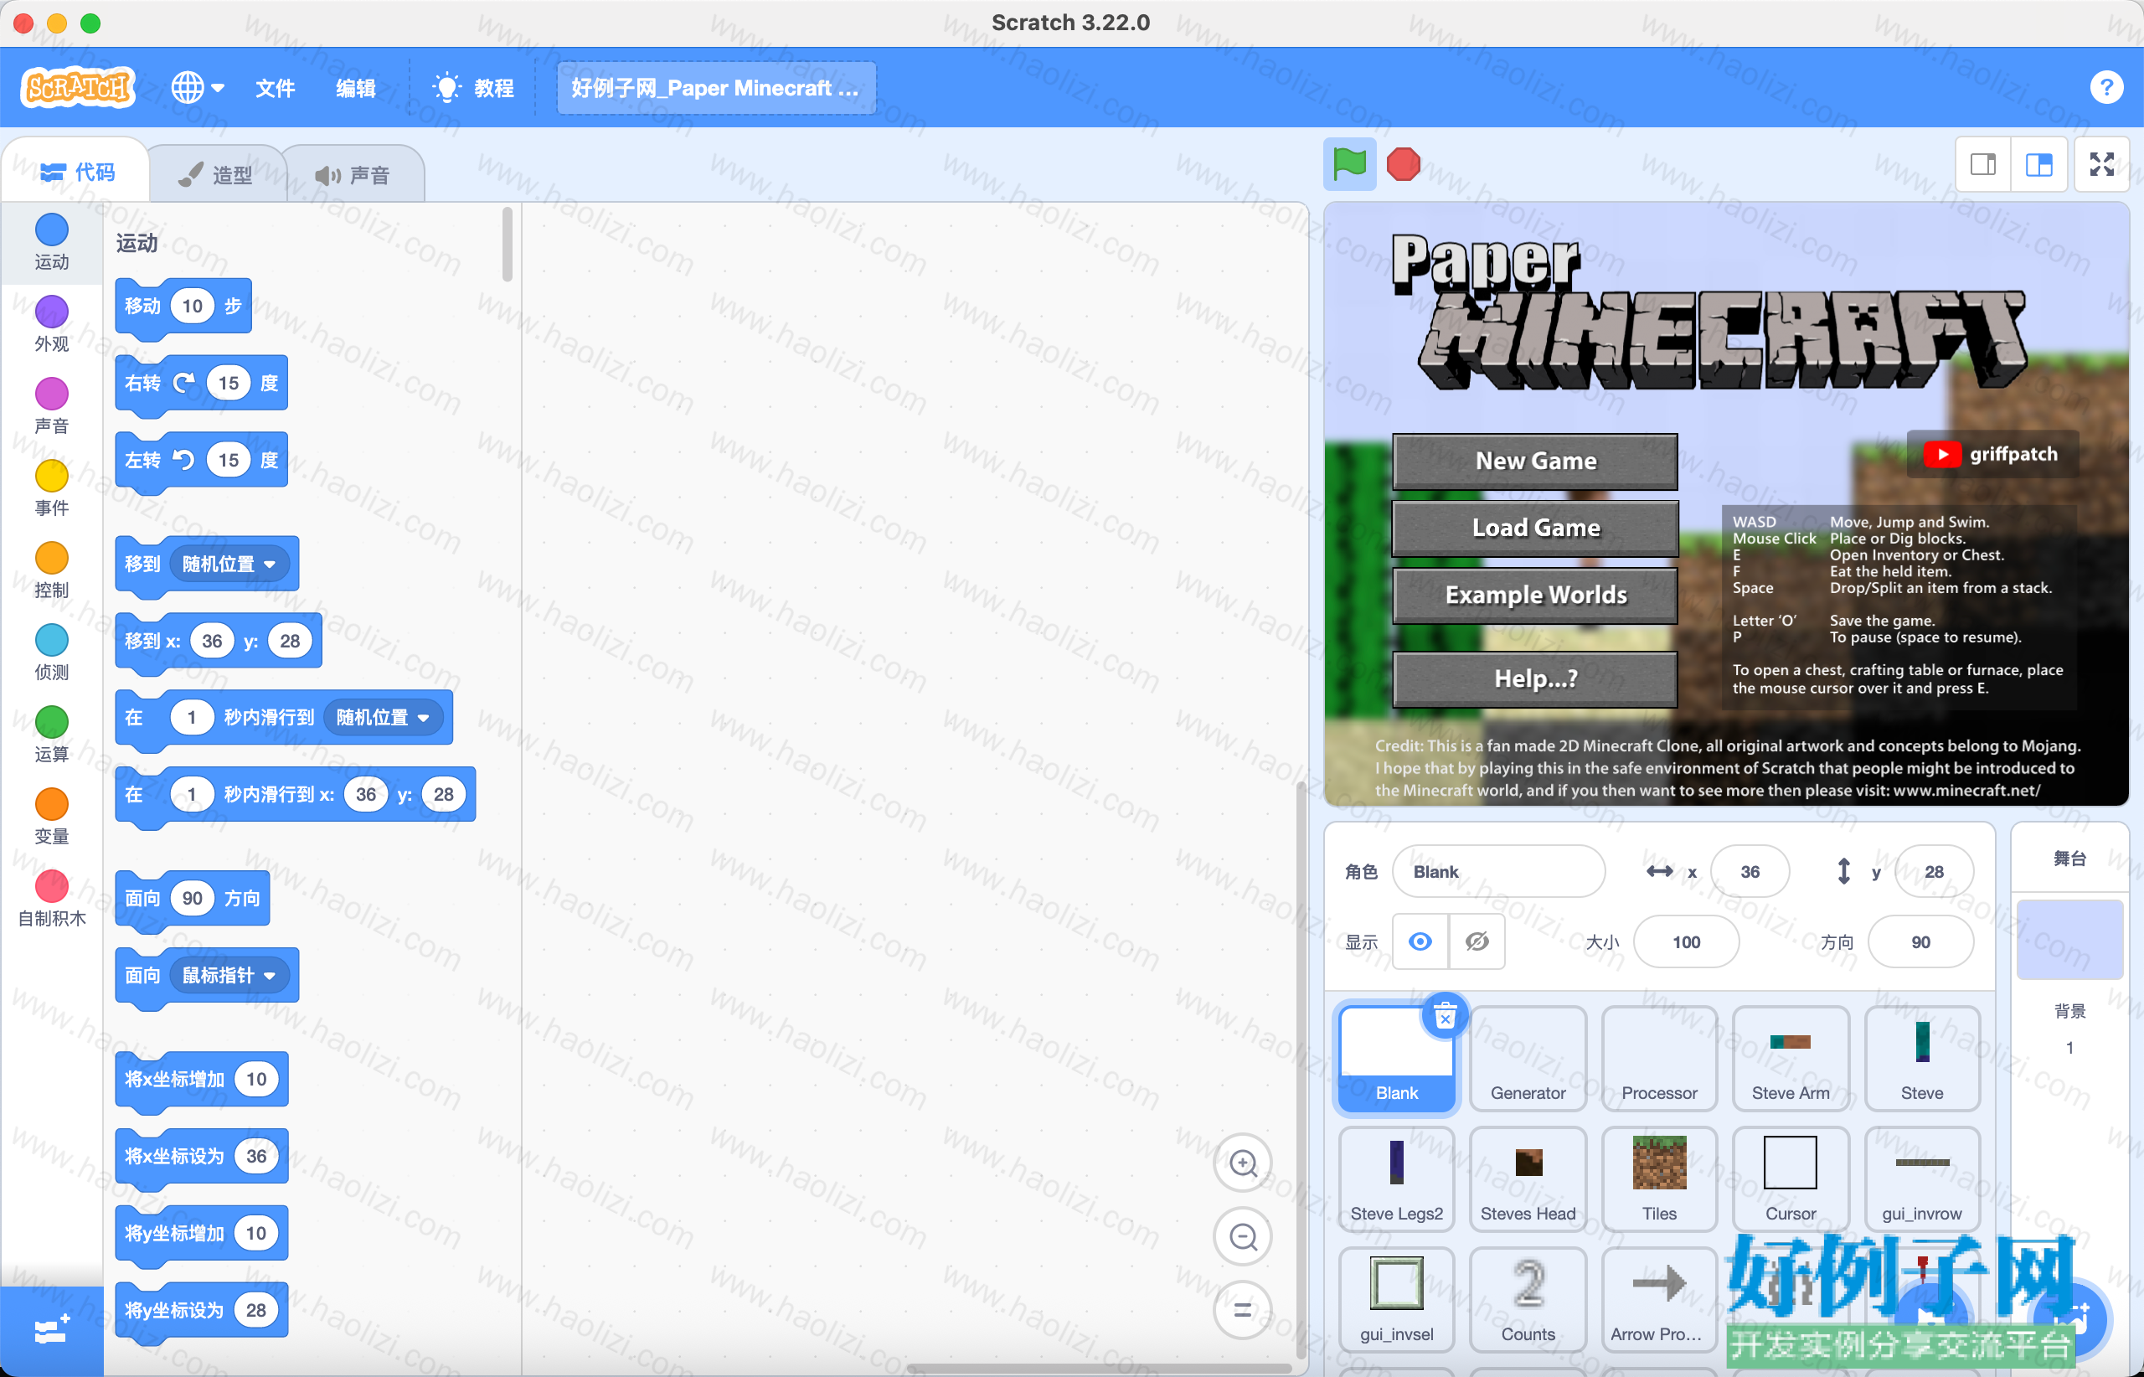Switch to the 声音 sounds tab
This screenshot has height=1377, width=2144.
354,174
